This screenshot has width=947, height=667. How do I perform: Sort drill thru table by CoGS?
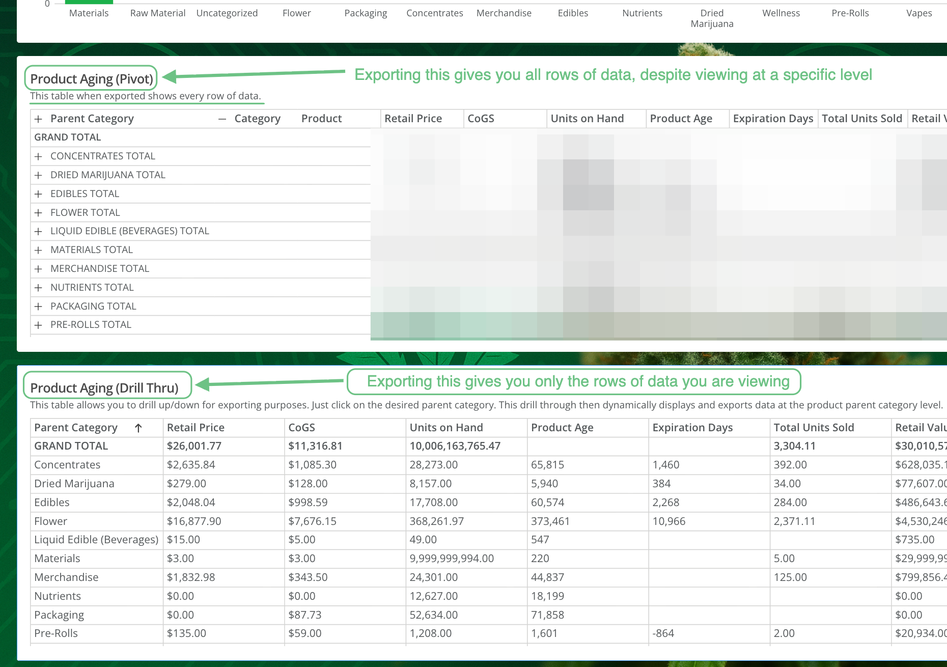[x=301, y=428]
